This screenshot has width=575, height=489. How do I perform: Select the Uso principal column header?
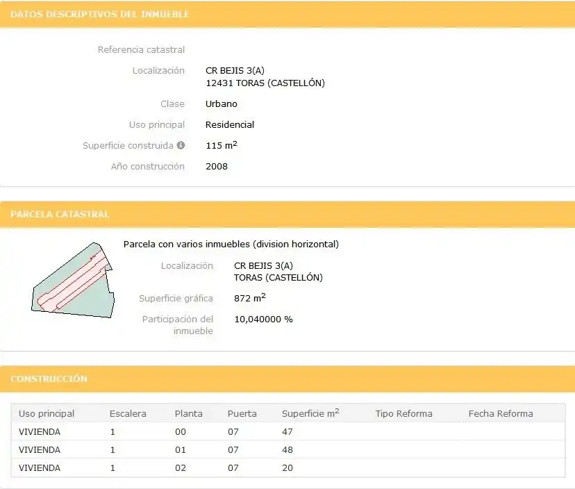[x=47, y=413]
